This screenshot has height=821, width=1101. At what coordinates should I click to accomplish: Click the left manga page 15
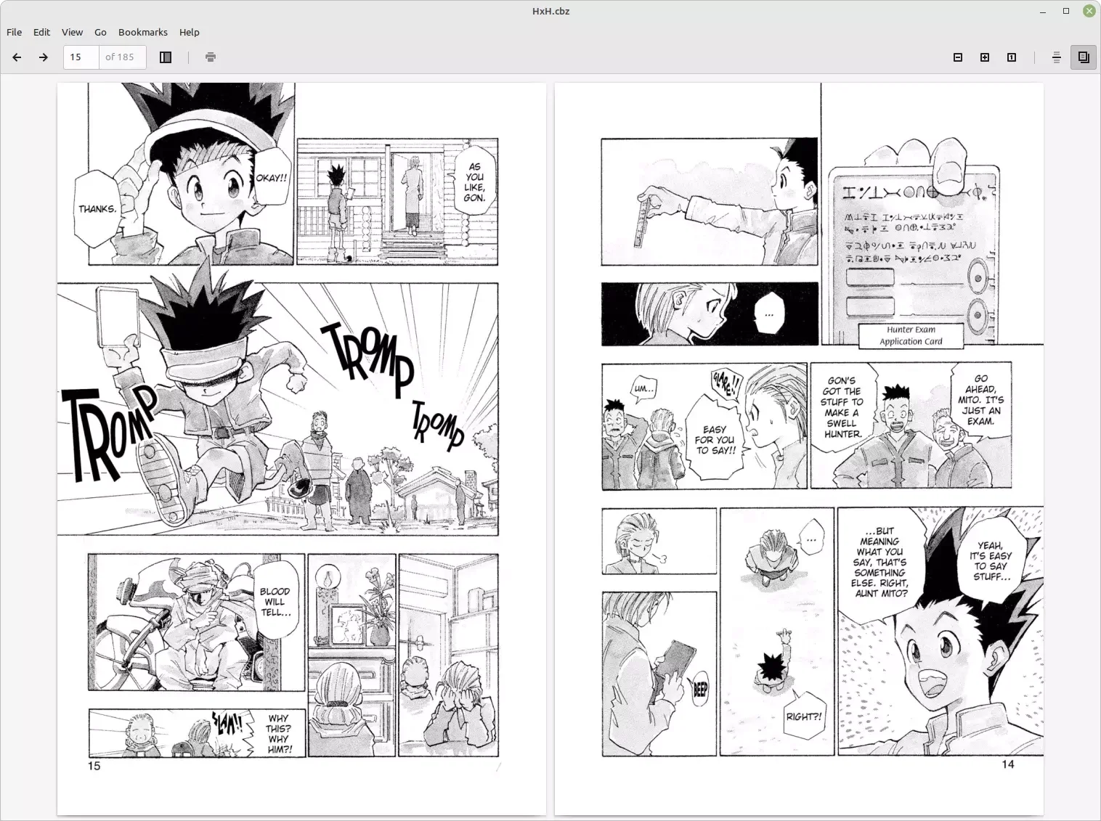(301, 449)
